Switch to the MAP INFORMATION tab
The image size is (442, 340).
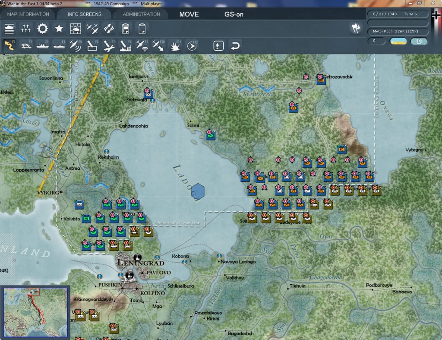pyautogui.click(x=28, y=14)
